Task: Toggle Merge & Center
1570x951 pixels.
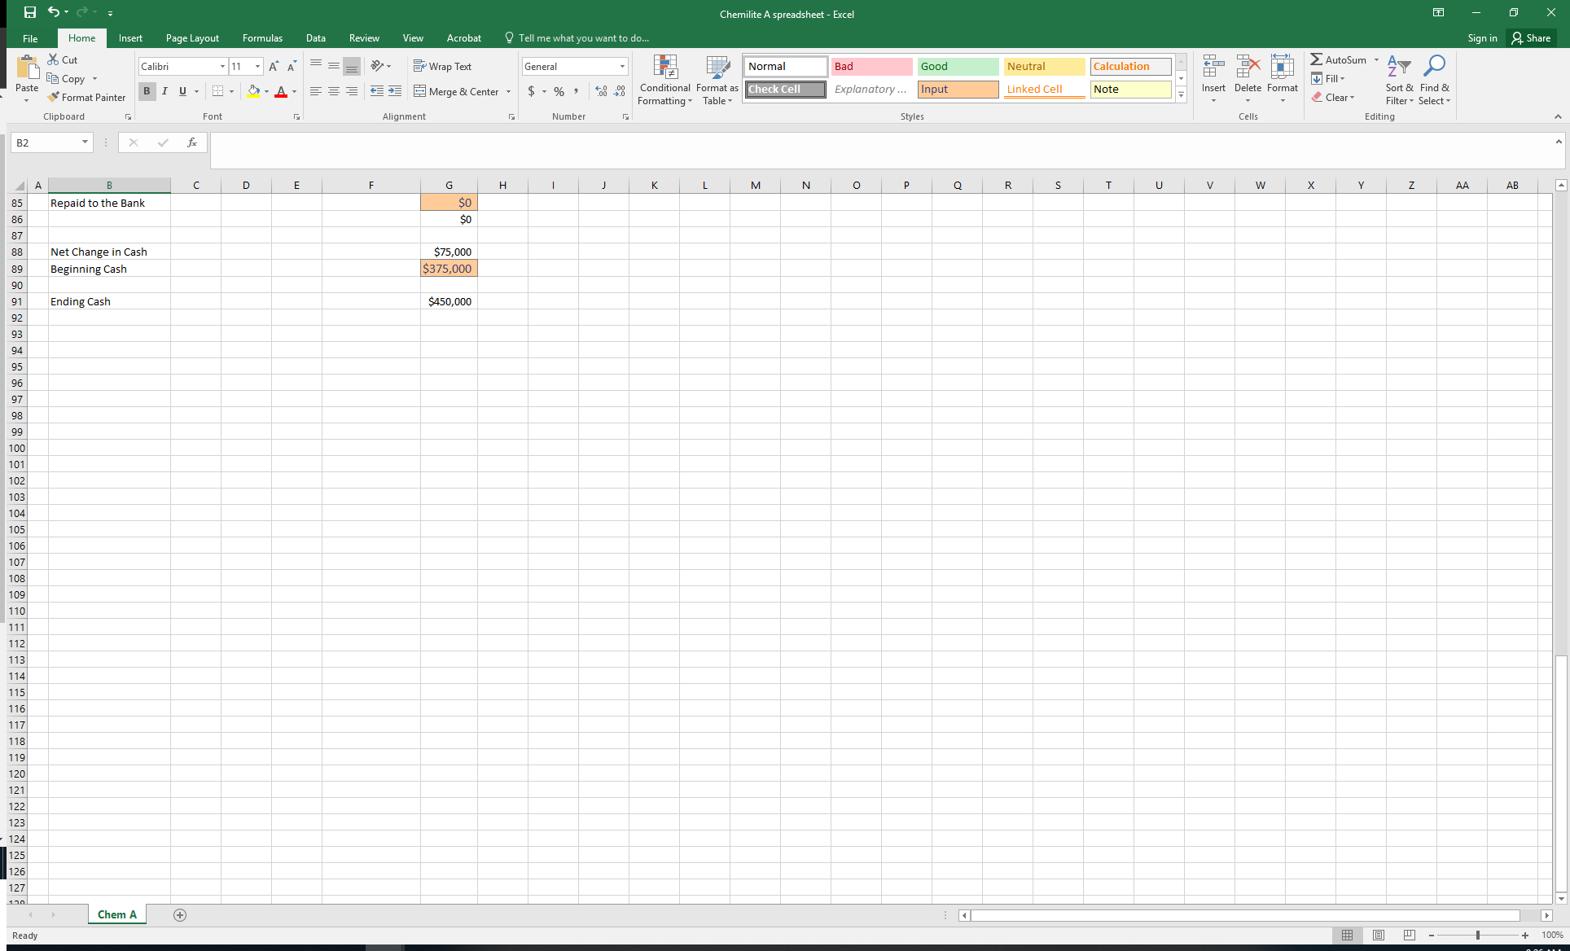Action: pos(456,91)
